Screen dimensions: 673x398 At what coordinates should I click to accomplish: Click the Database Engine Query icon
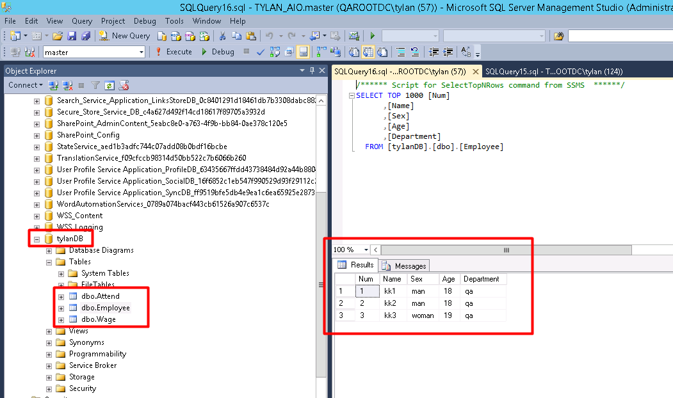point(162,36)
